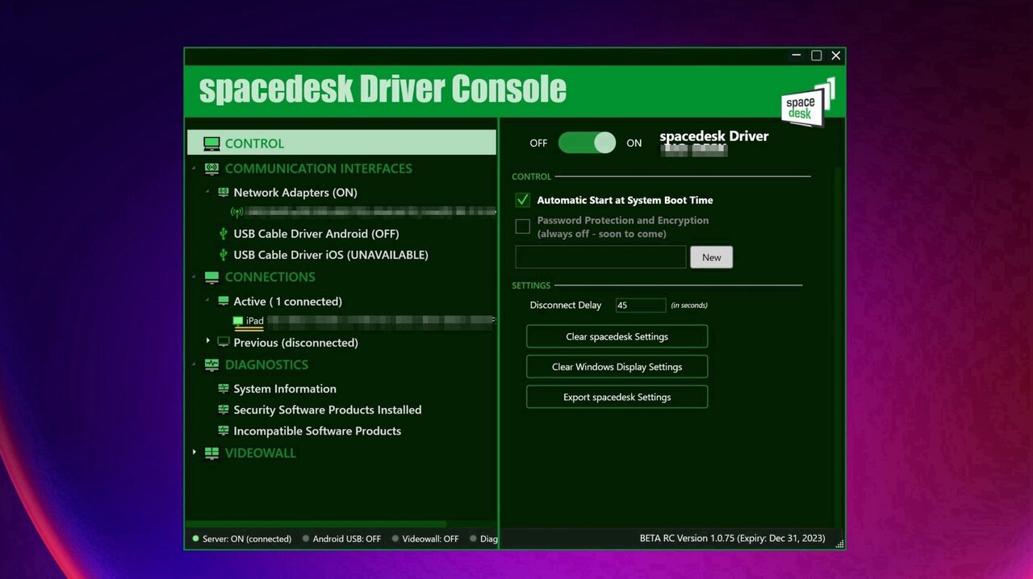The image size is (1033, 579).
Task: Click the USB Cable Driver Android icon
Action: tap(224, 234)
